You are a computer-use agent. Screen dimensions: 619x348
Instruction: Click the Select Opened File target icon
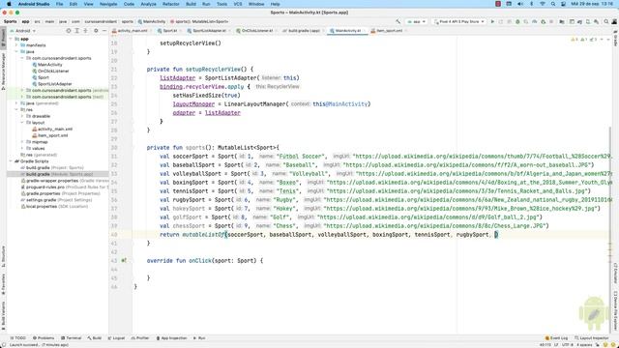tap(69, 31)
